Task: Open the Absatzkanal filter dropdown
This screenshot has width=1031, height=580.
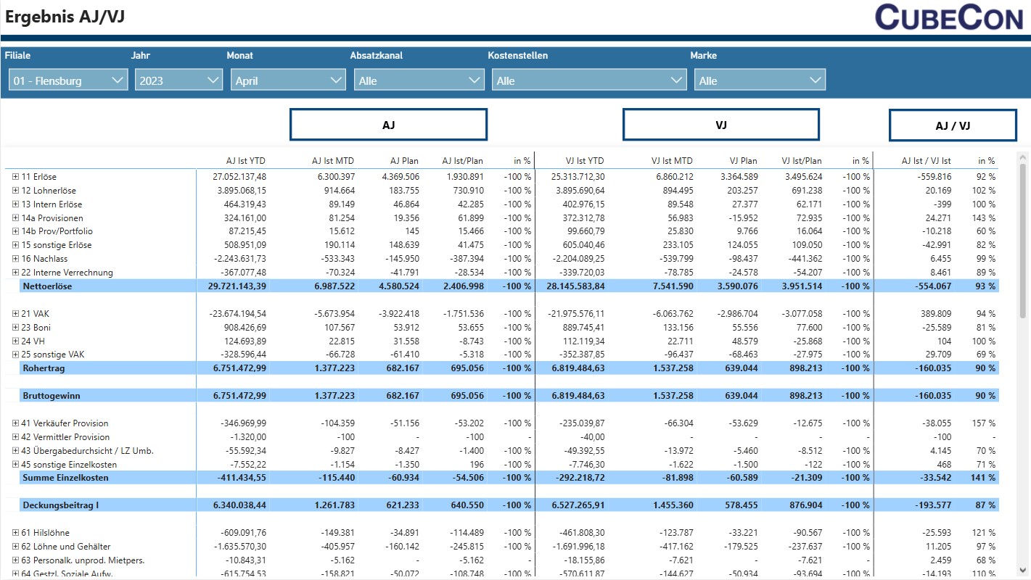Action: (419, 80)
